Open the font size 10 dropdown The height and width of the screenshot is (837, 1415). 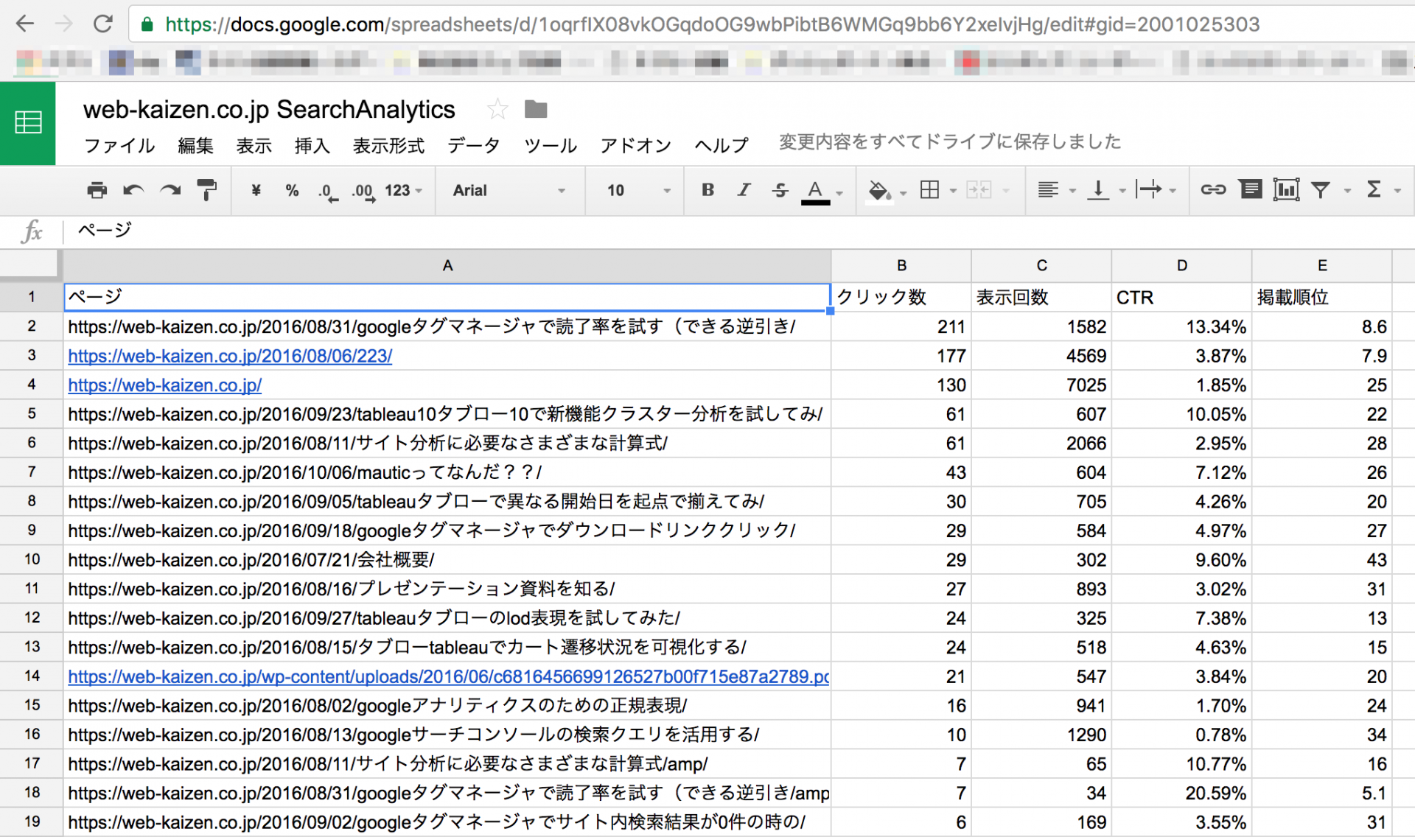click(x=638, y=191)
